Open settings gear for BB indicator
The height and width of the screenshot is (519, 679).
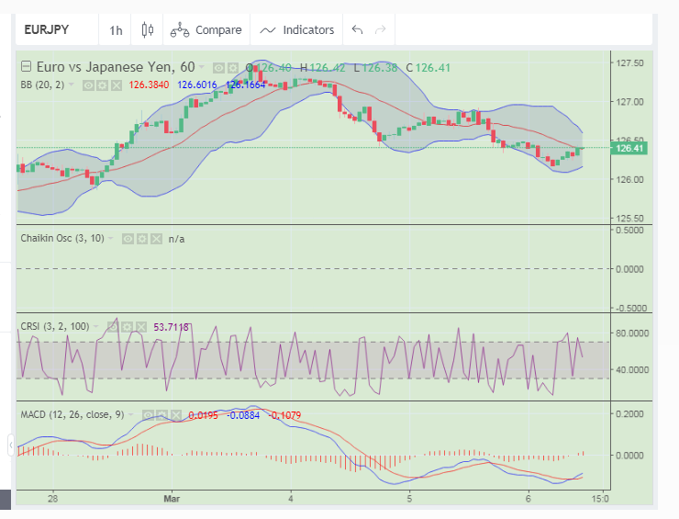(102, 85)
